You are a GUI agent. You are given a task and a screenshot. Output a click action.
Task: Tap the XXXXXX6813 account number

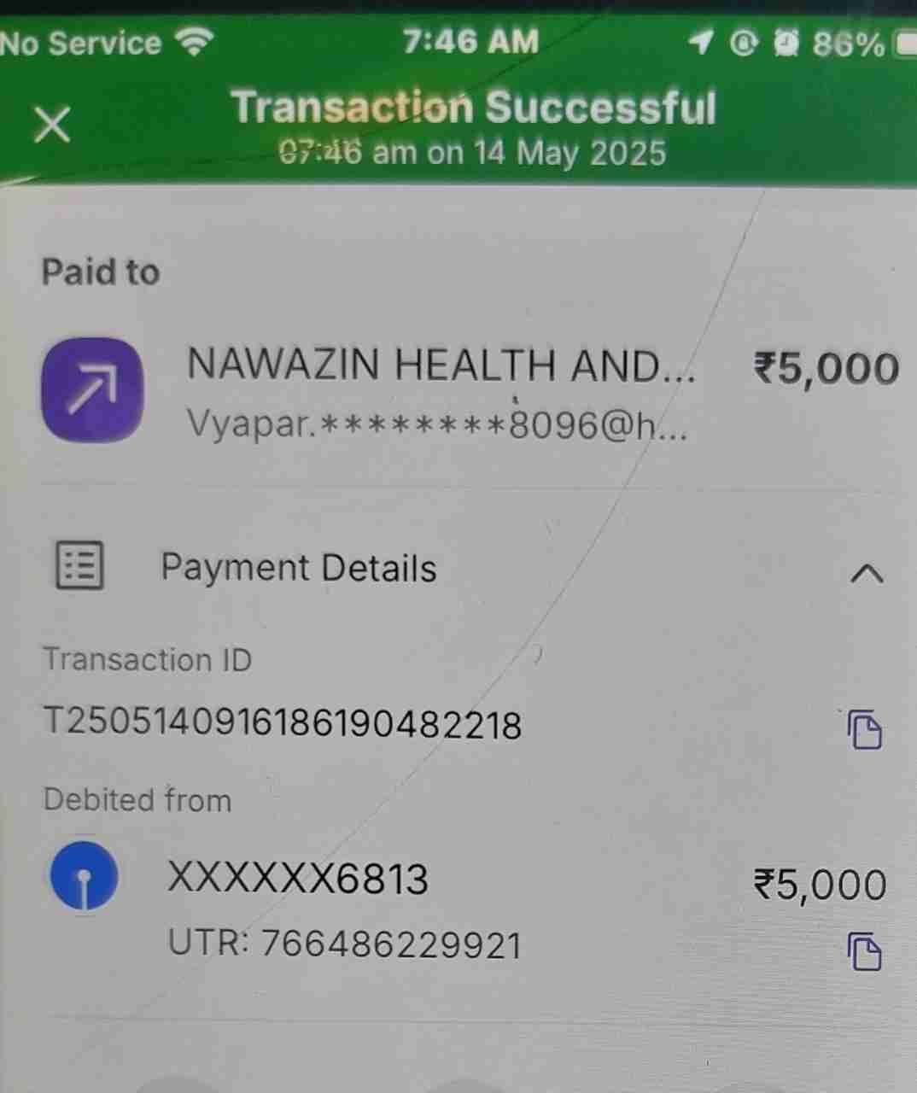click(x=297, y=879)
